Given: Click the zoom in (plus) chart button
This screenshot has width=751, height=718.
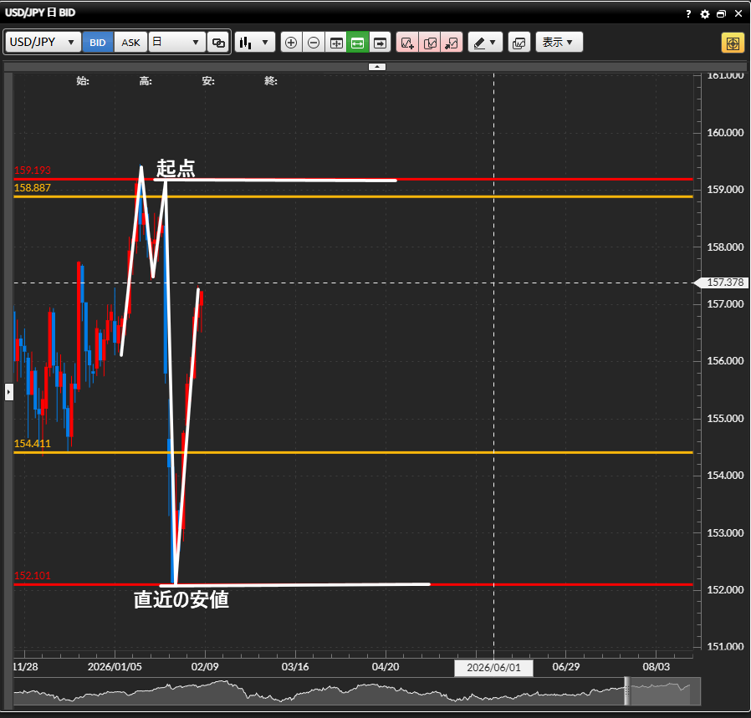Looking at the screenshot, I should tap(291, 43).
